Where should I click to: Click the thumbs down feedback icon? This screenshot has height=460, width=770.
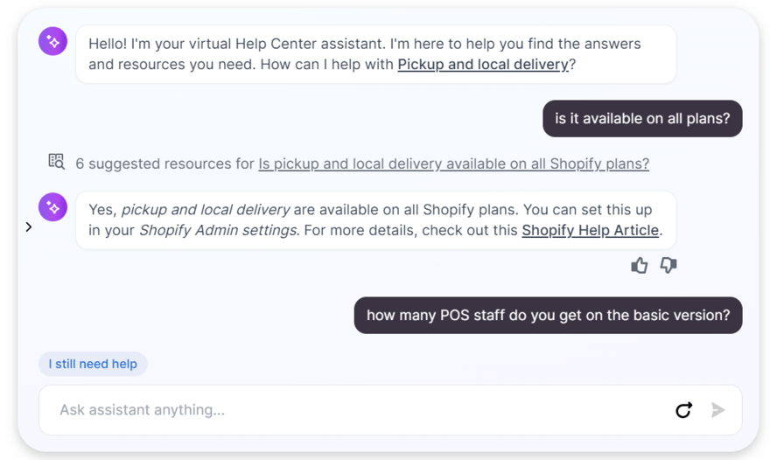(x=668, y=265)
